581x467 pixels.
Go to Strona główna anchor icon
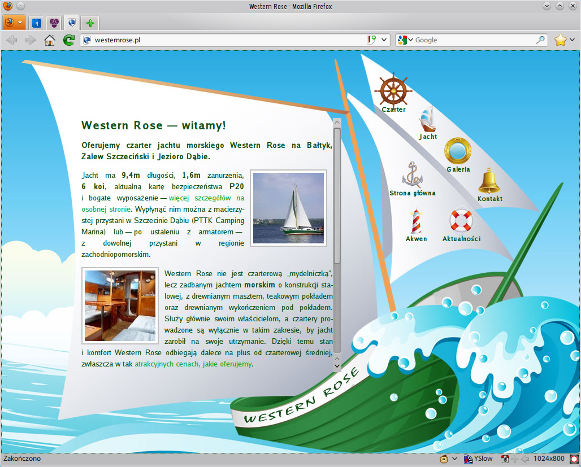tap(412, 176)
